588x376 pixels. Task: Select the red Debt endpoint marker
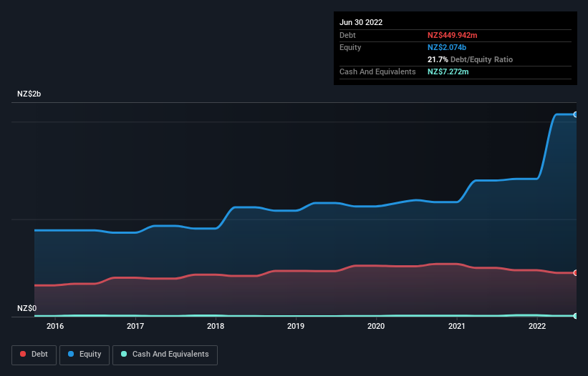click(x=576, y=273)
